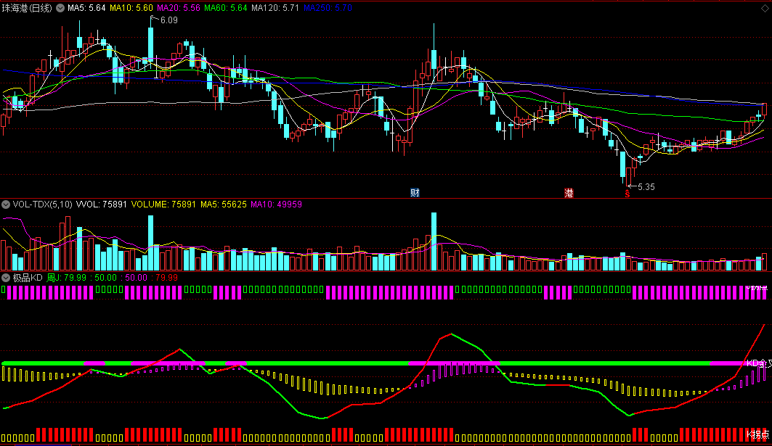
Task: Click the MA5: 5.64 label
Action: [86, 8]
